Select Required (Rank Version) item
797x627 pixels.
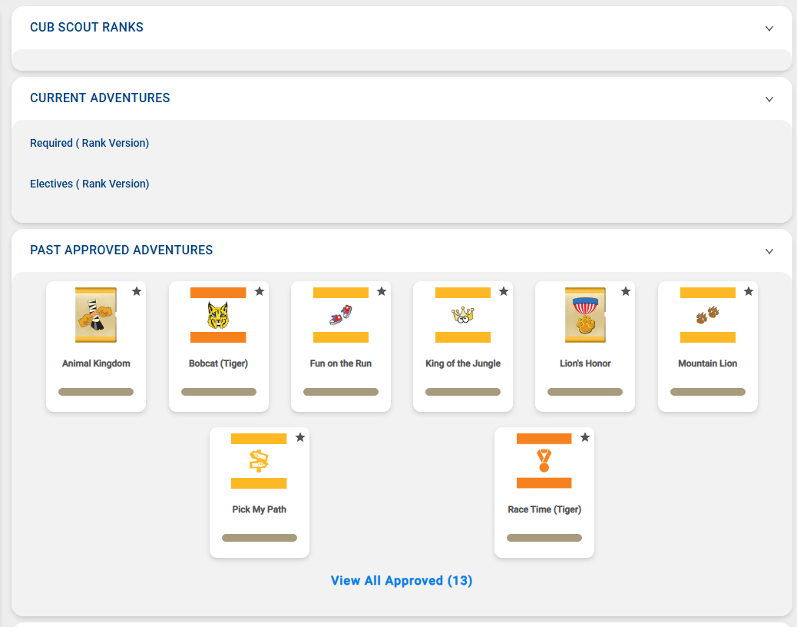point(89,143)
